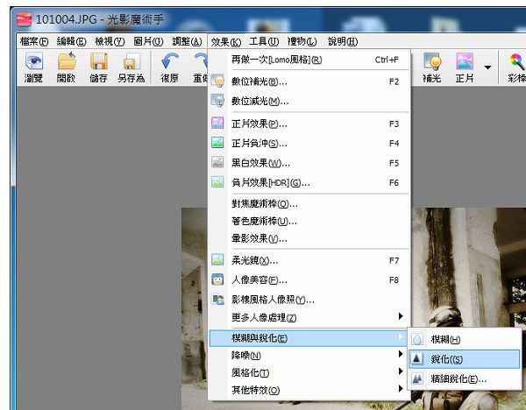The height and width of the screenshot is (410, 526).
Task: Save image with 儲存 floppy icon
Action: click(x=98, y=61)
